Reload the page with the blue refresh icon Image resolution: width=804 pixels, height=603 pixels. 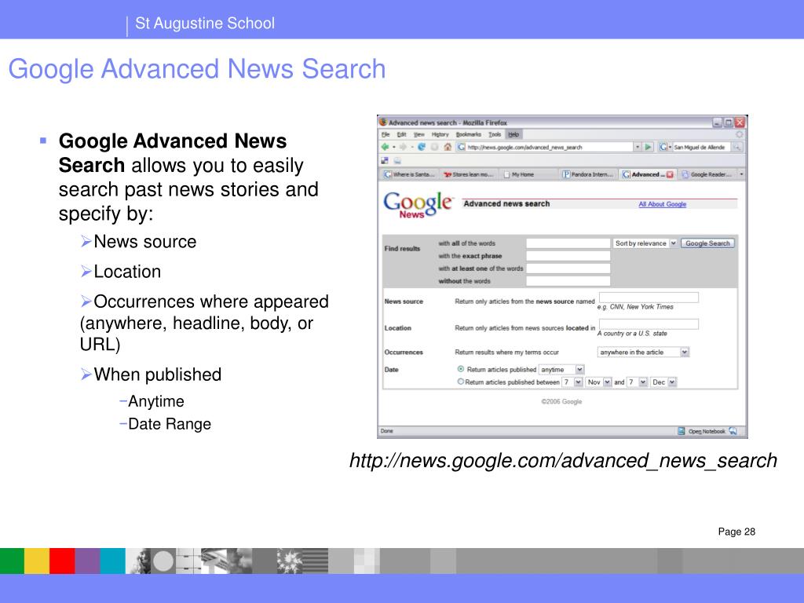[x=422, y=147]
